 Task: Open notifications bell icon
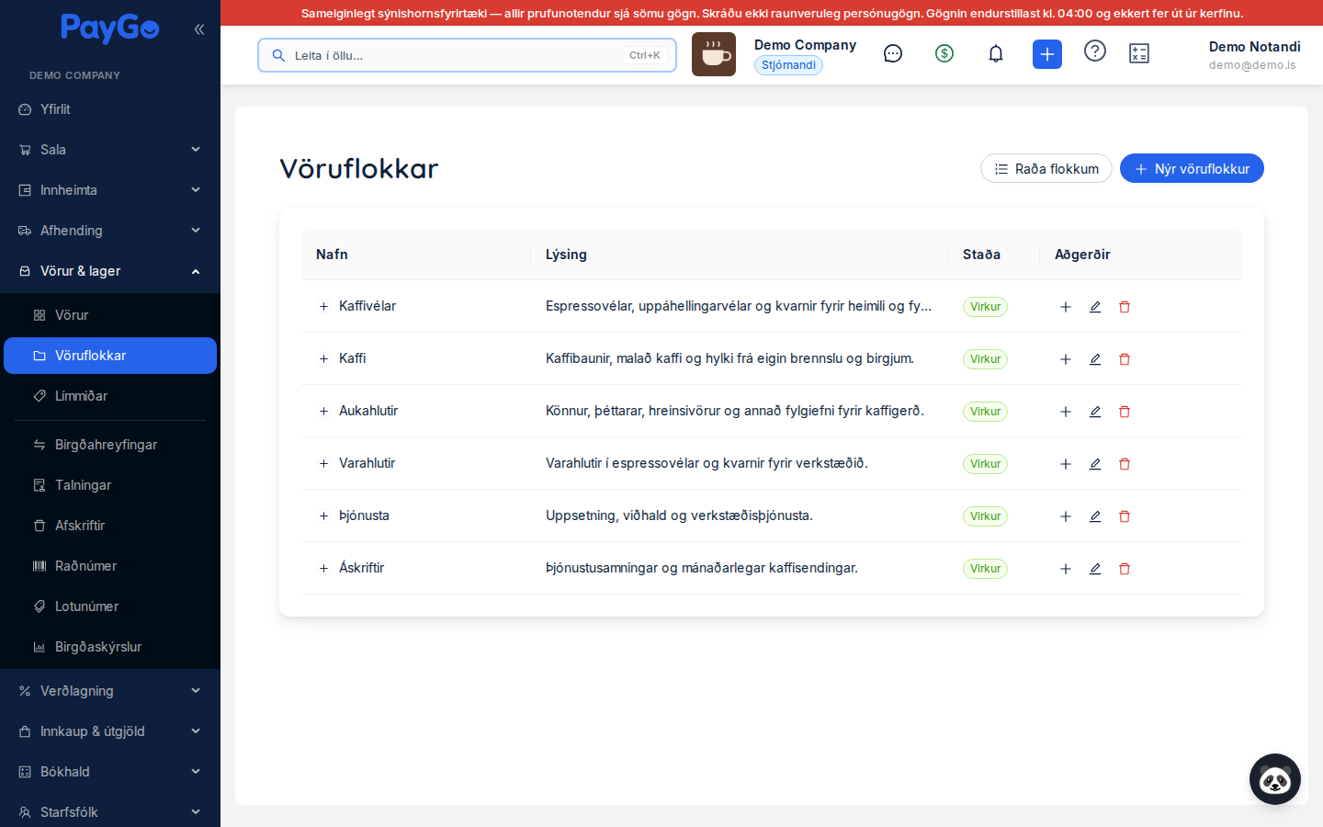click(996, 54)
